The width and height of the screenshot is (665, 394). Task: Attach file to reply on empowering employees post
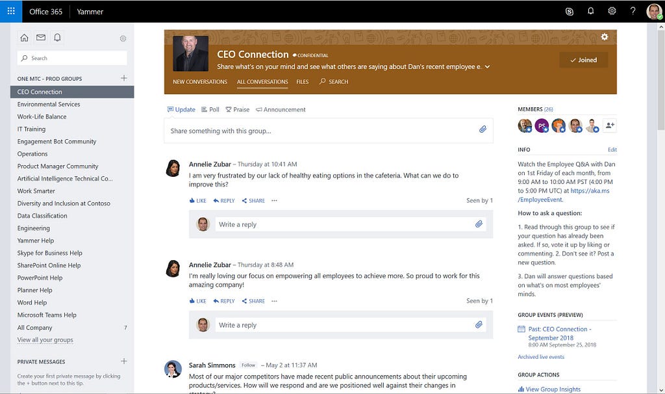479,325
